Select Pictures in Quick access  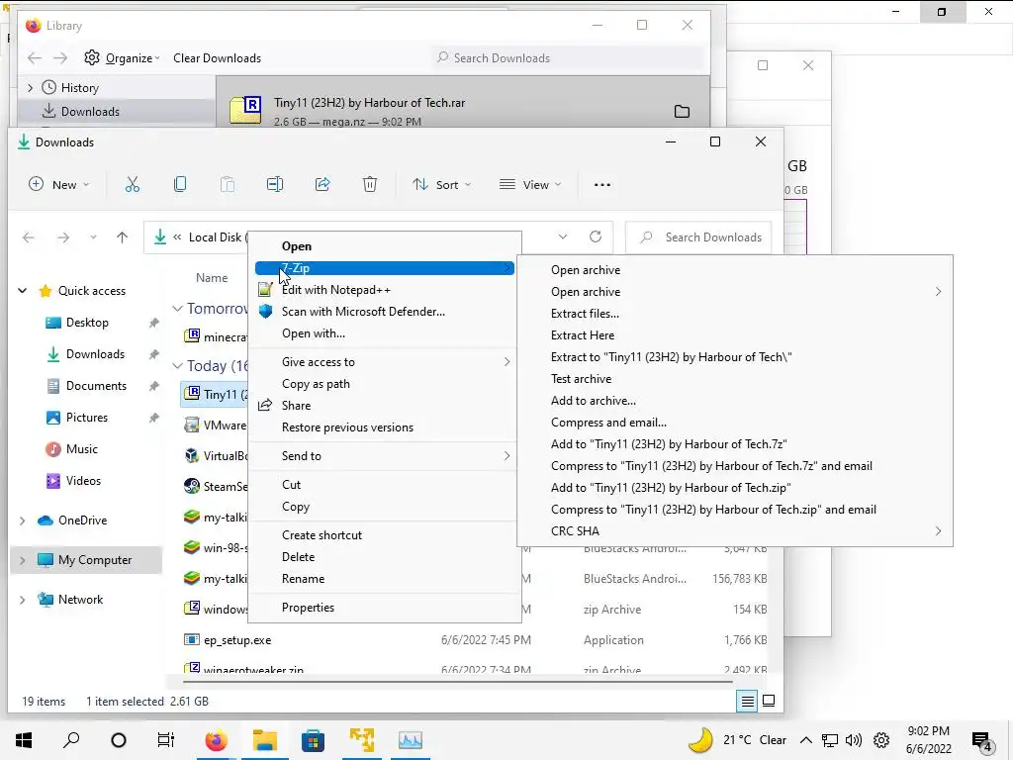click(x=87, y=418)
